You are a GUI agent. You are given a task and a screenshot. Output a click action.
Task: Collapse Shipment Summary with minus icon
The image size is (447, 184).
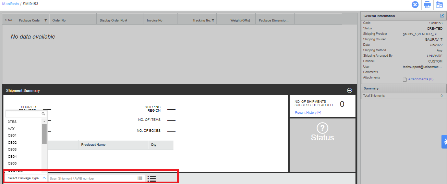click(350, 90)
